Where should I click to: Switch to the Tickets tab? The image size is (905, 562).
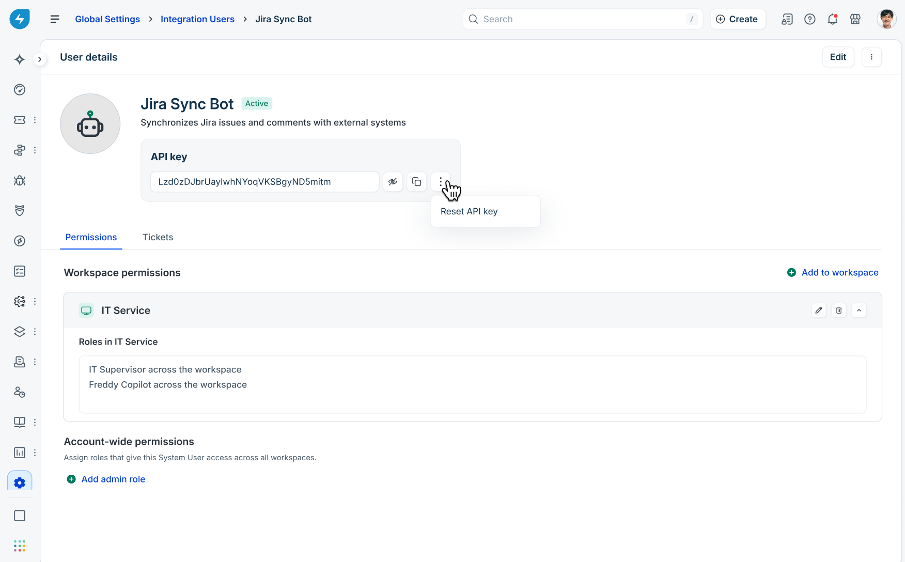[x=158, y=237]
